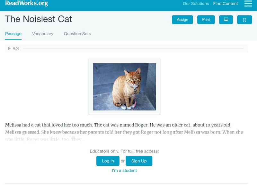Go to ReadWorks.org home via logo
This screenshot has width=257, height=185.
26,4
